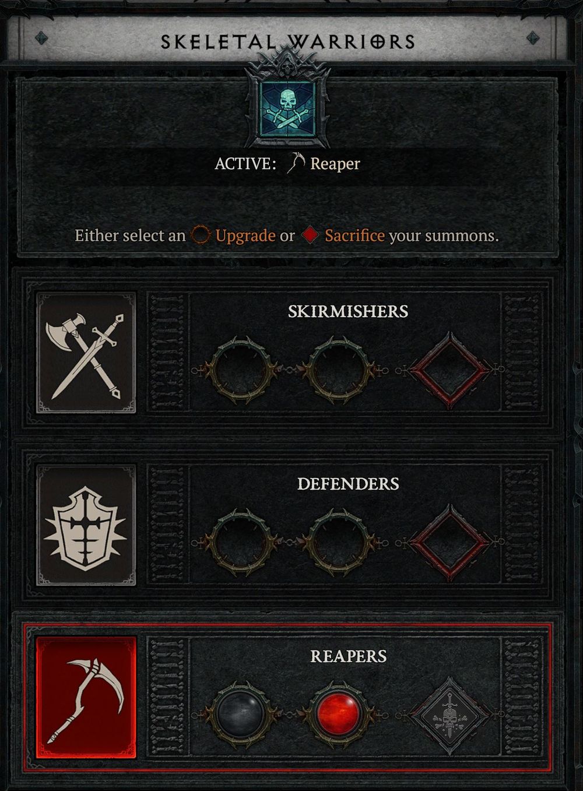Toggle Skirmishers sacrifice diamond slot
The image size is (583, 791).
tap(449, 370)
